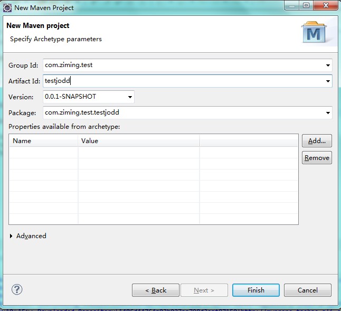
Task: Click Finish to create the project
Action: point(255,290)
